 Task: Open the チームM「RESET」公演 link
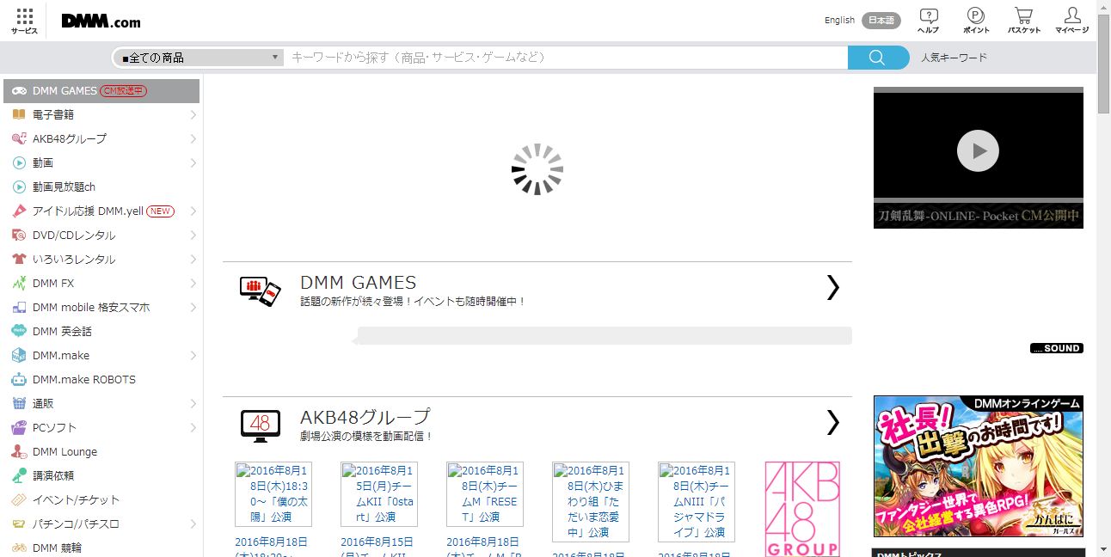pyautogui.click(x=485, y=494)
